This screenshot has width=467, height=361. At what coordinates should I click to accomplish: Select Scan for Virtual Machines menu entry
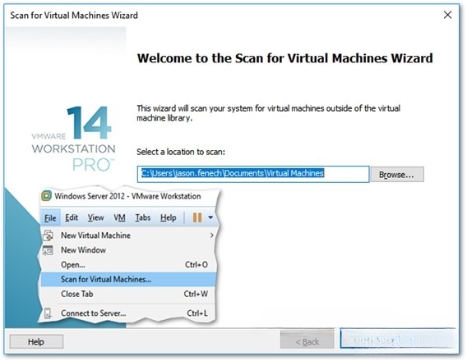pos(127,279)
